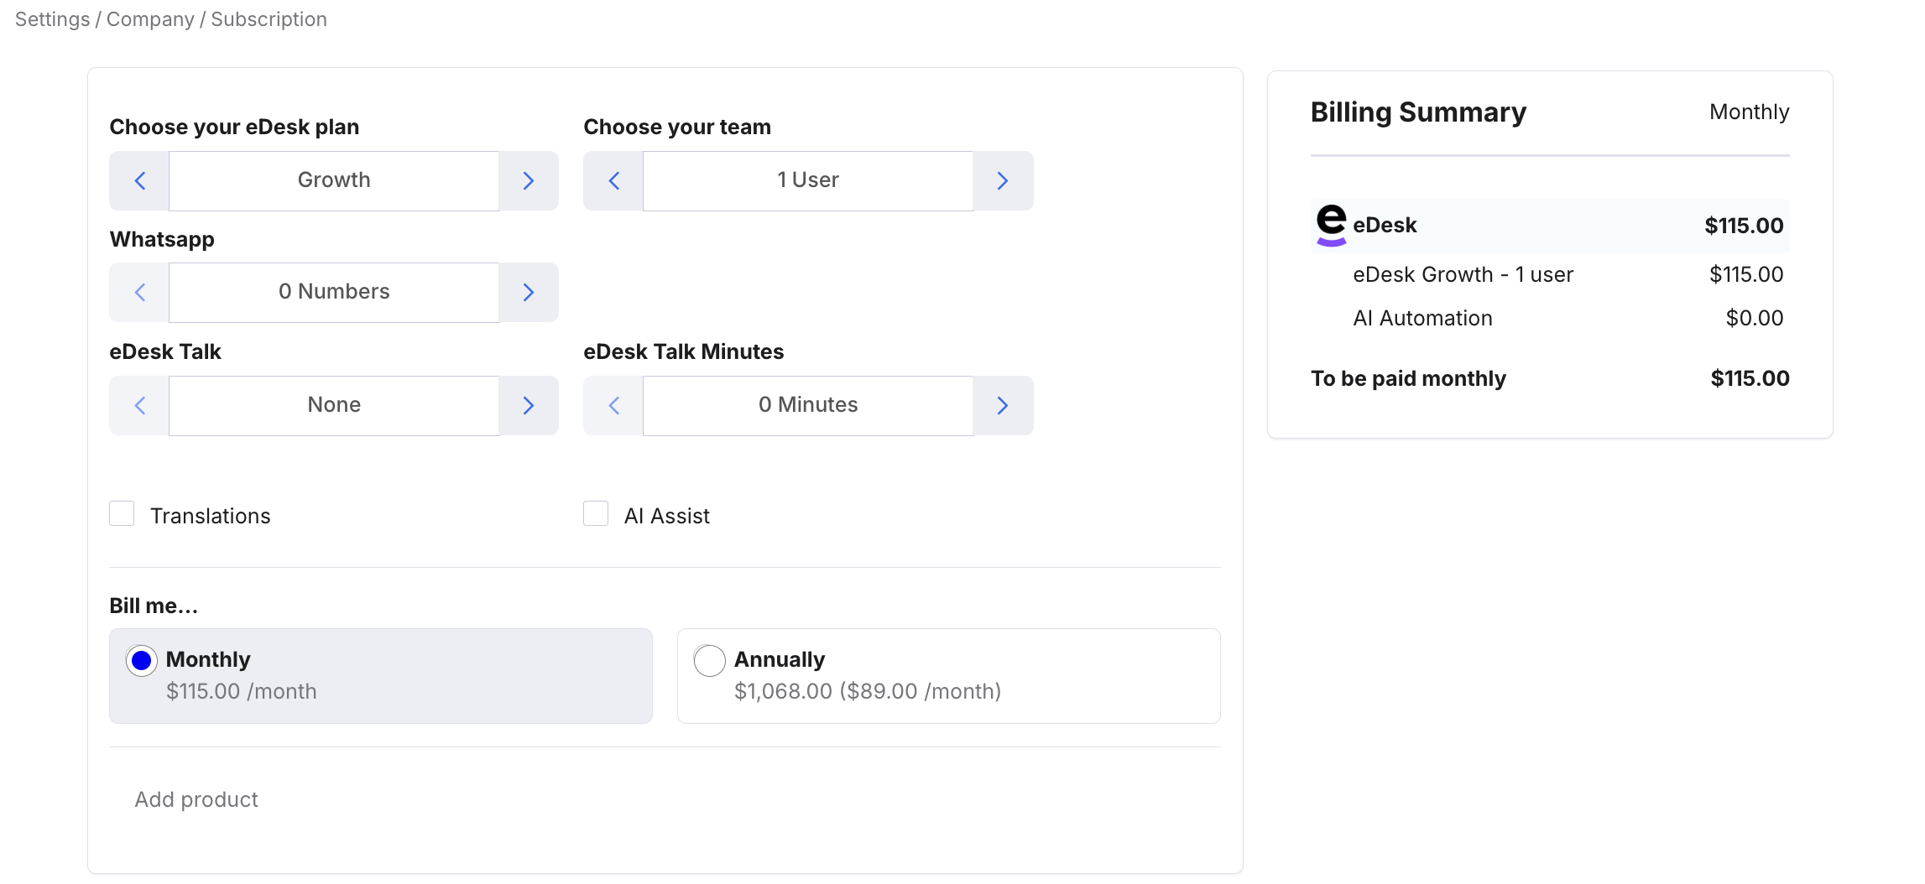
Task: Click the left chevron beside Growth plan
Action: 139,180
